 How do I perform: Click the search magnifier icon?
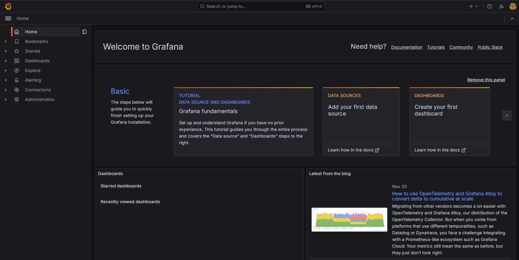click(202, 6)
